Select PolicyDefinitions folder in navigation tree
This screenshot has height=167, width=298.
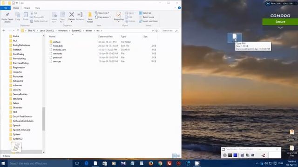[21, 45]
